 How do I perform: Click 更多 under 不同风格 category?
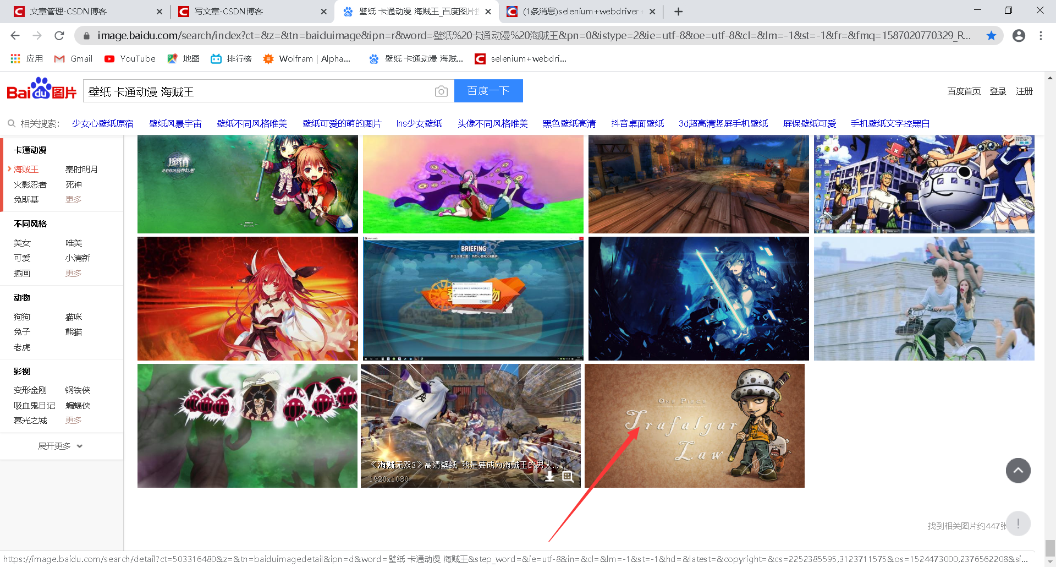click(x=73, y=273)
